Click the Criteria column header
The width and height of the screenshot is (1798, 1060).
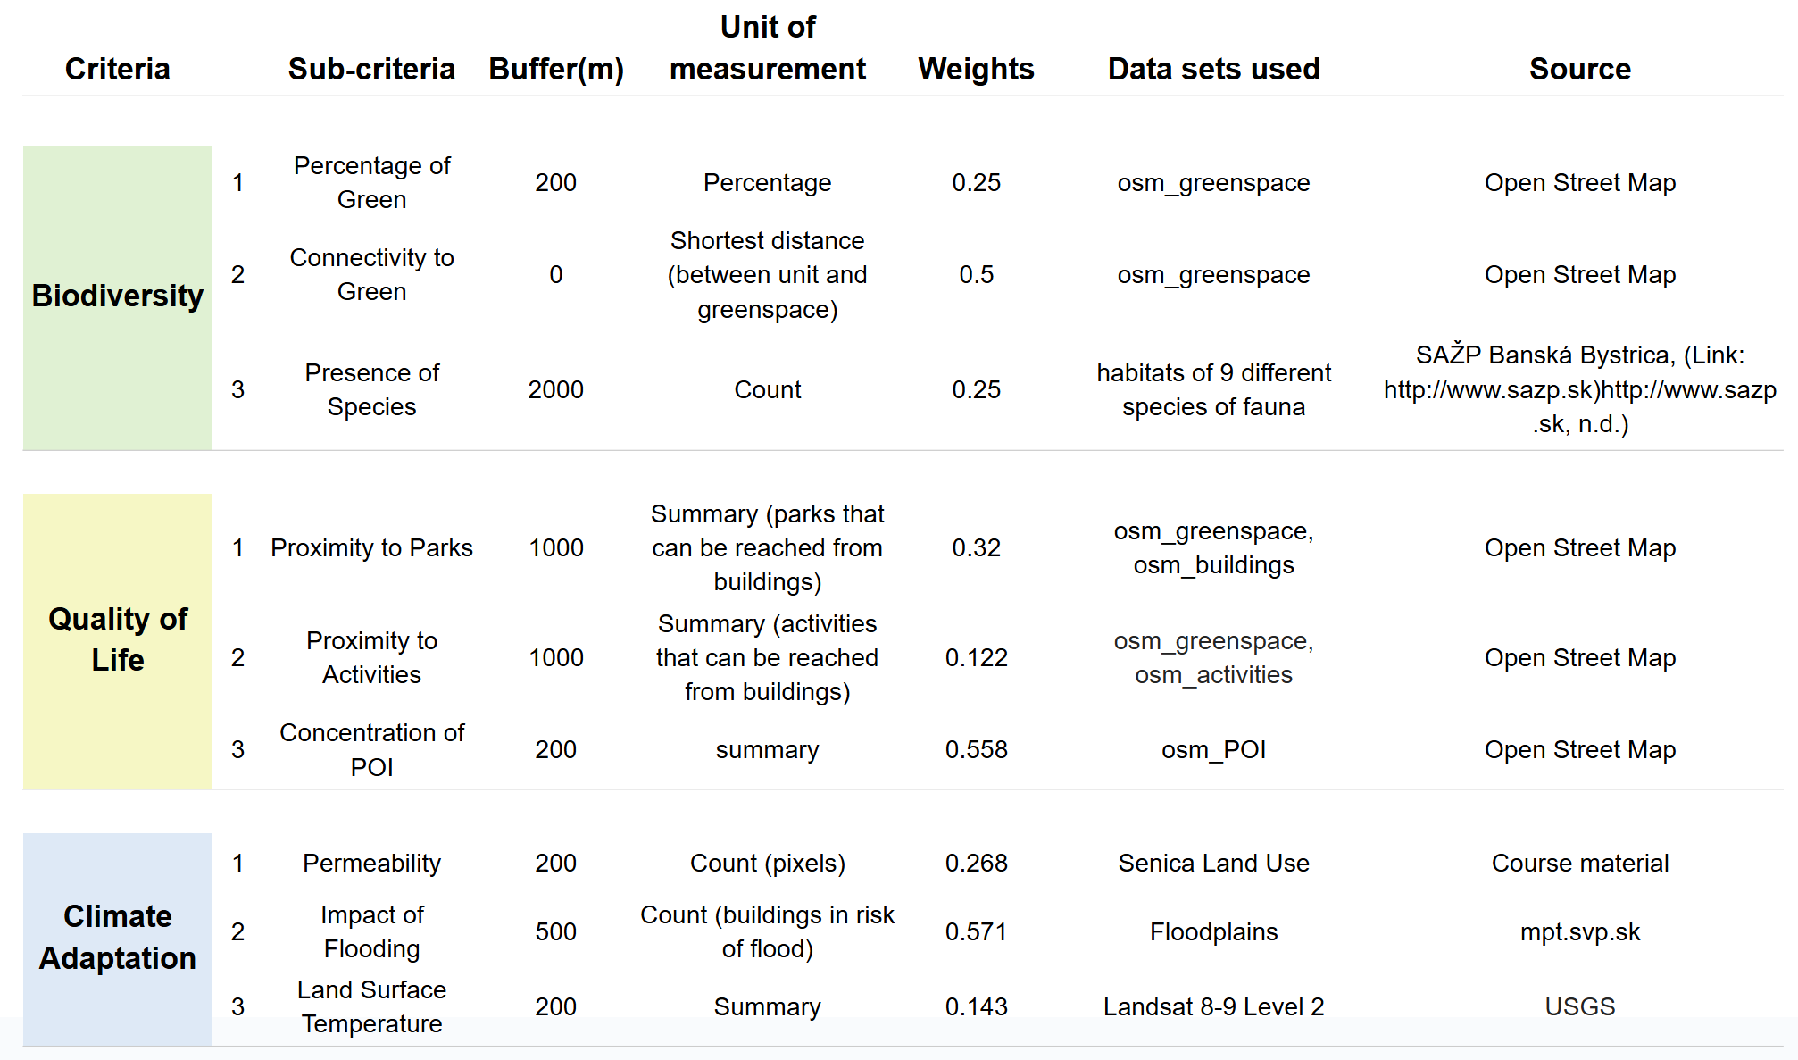point(117,69)
